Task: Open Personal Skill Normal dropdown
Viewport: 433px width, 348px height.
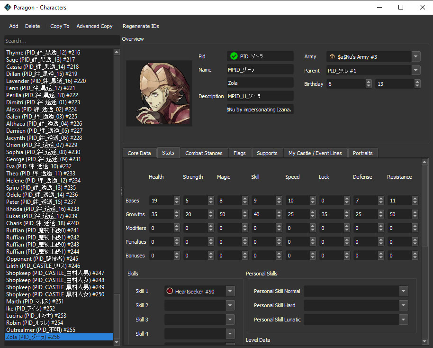Action: pyautogui.click(x=403, y=291)
